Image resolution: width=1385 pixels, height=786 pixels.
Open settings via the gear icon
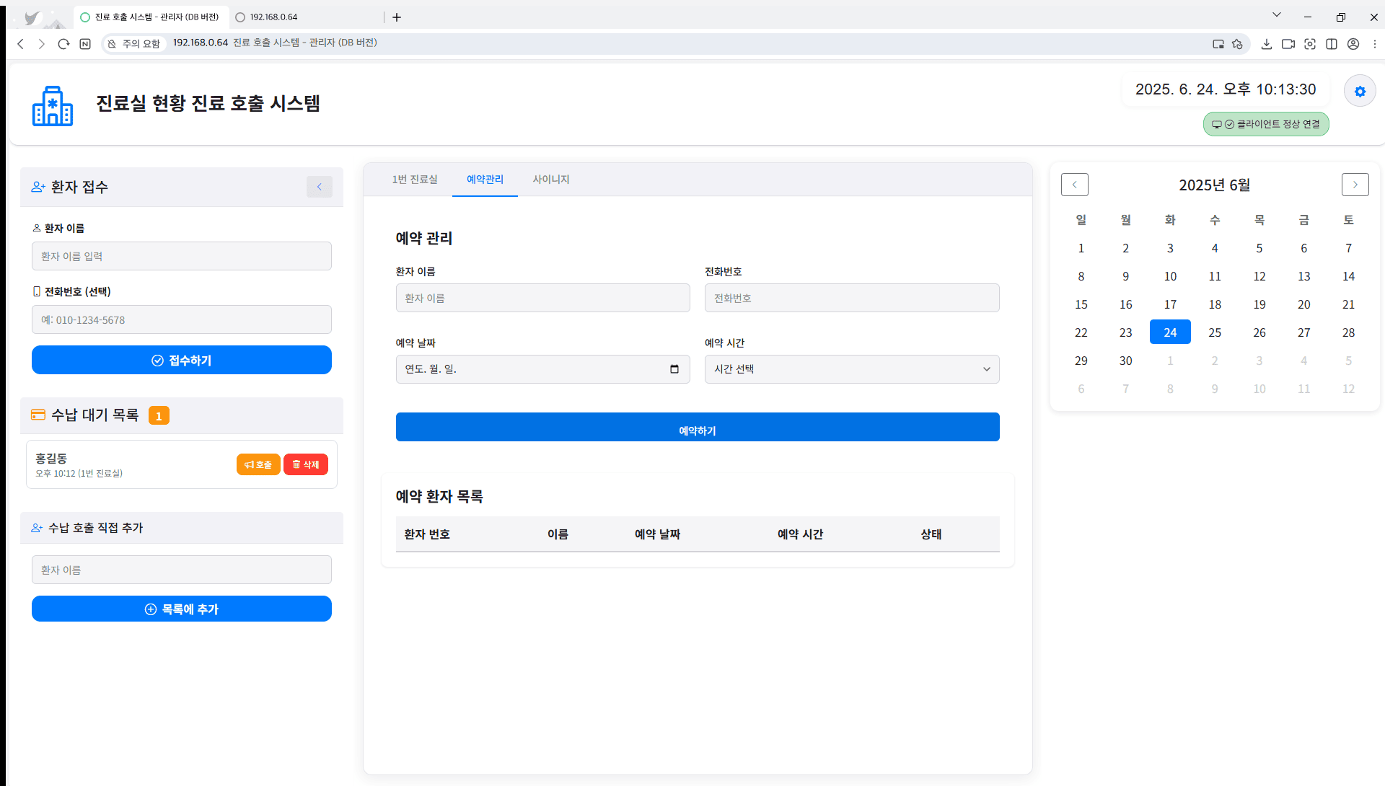1360,92
